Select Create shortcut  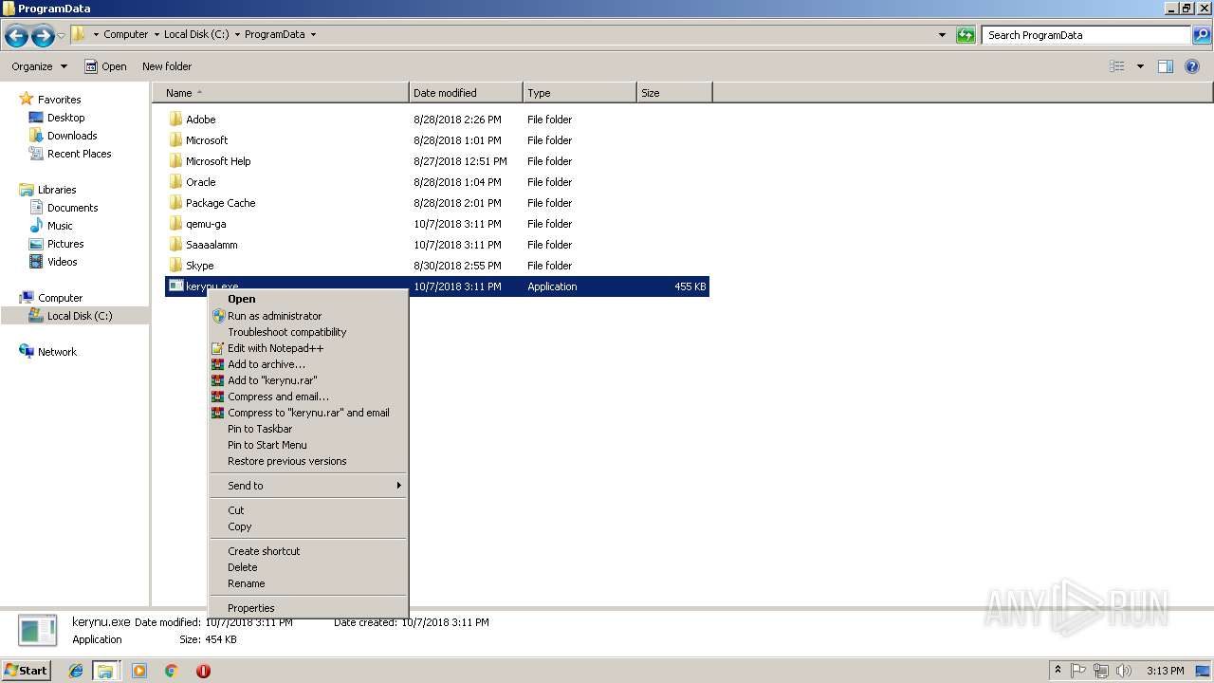click(308, 551)
